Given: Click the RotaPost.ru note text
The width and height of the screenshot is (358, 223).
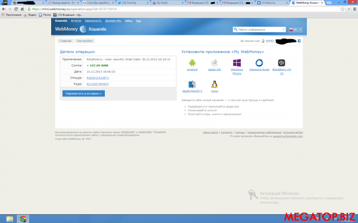Looking at the screenshot, I should coord(128,60).
